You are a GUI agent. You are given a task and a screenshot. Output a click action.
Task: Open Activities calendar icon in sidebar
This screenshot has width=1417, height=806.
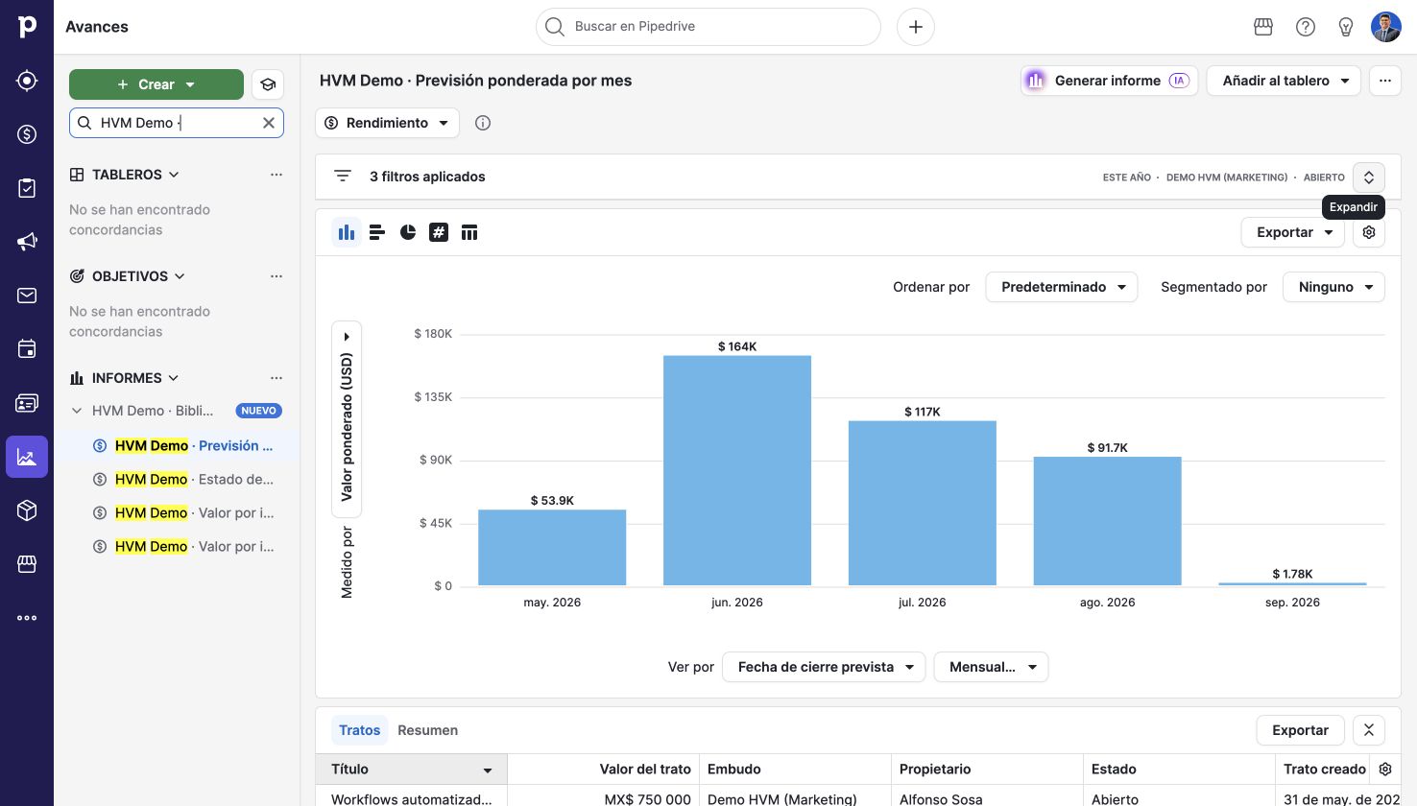27,349
